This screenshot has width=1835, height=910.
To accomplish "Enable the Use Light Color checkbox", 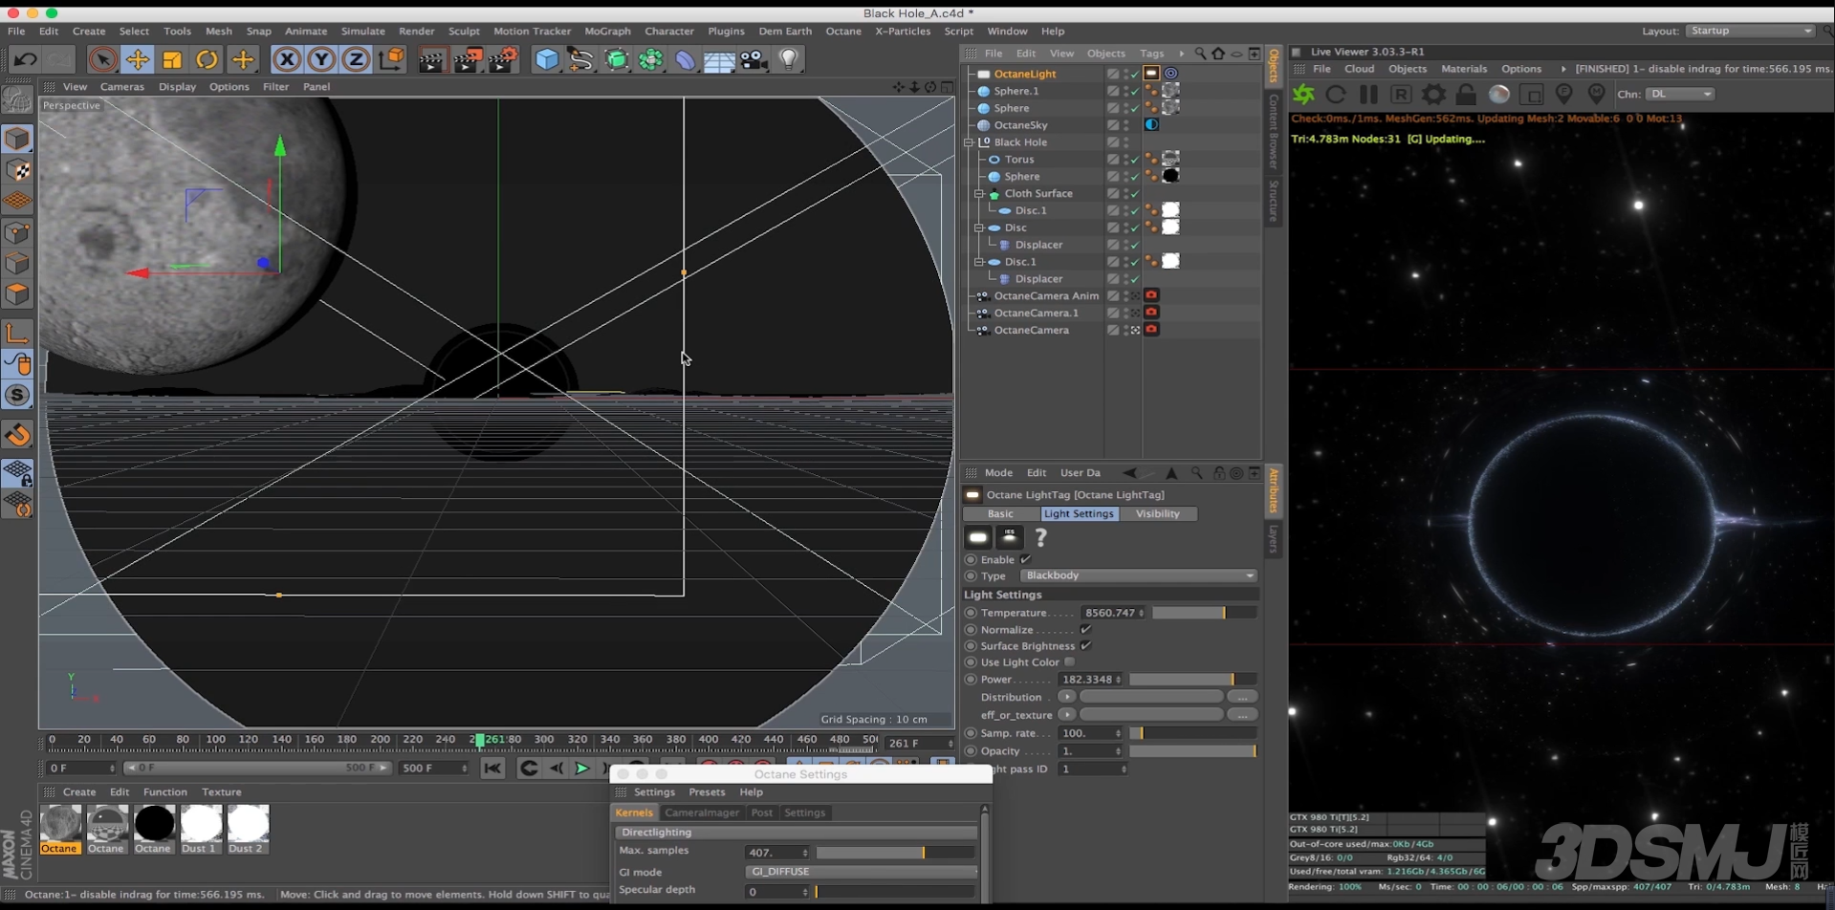I will [x=1069, y=661].
